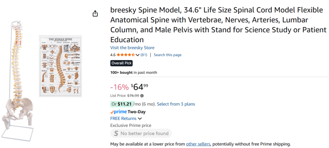Screen dimensions: 329x148
Task: Click the share icon above the product images
Action: 95,14
